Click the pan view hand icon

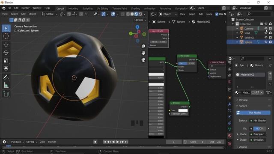143,53
